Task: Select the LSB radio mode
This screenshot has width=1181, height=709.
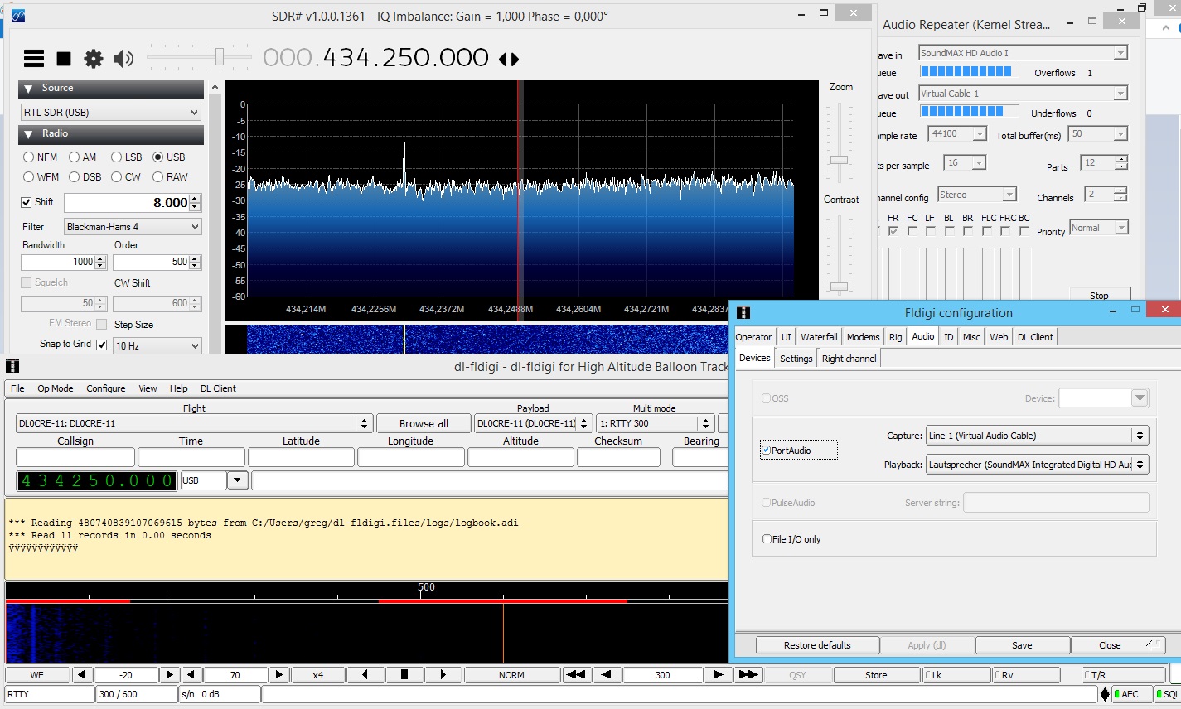Action: point(117,157)
